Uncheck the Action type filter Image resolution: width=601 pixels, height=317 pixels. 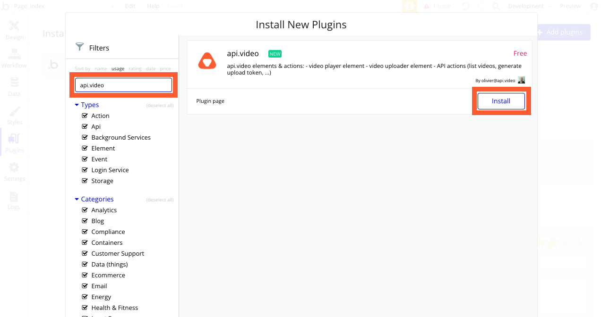84,116
